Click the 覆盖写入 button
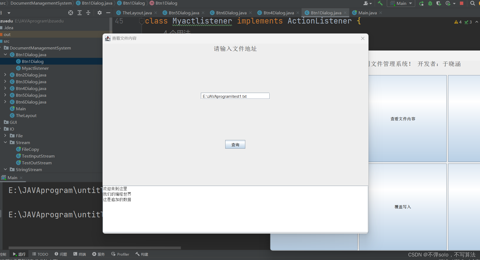 point(403,206)
